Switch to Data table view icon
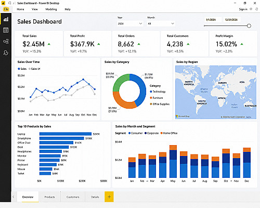The image size is (260, 208). click(6, 30)
